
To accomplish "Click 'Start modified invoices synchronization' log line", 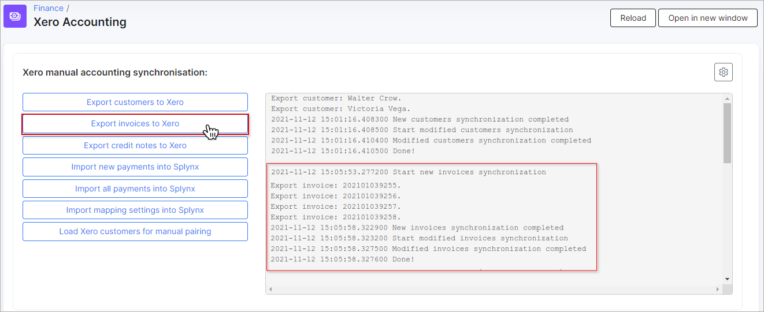I will pos(420,238).
